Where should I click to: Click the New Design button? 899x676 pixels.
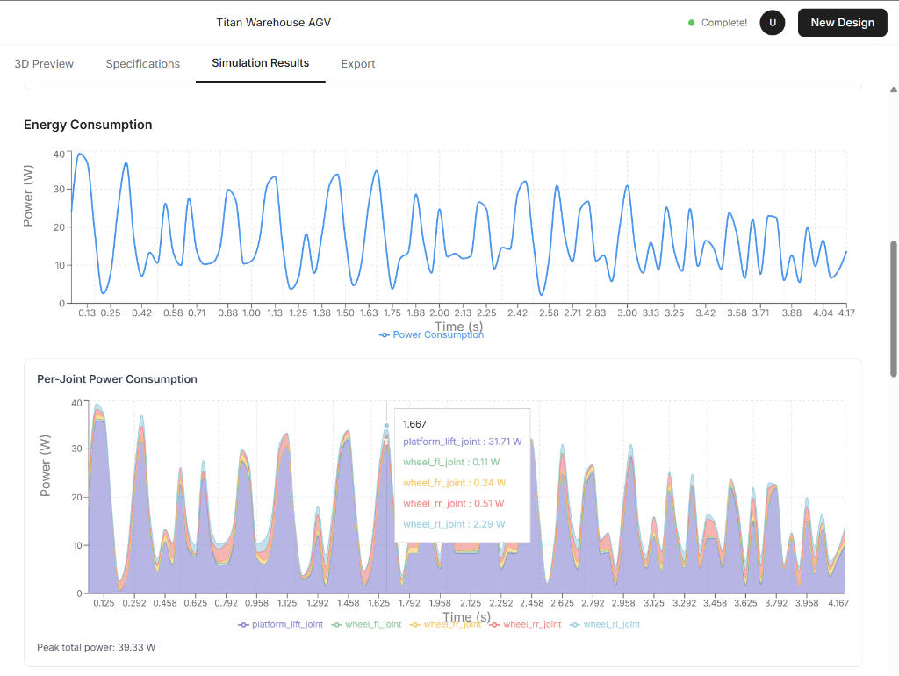(x=842, y=22)
